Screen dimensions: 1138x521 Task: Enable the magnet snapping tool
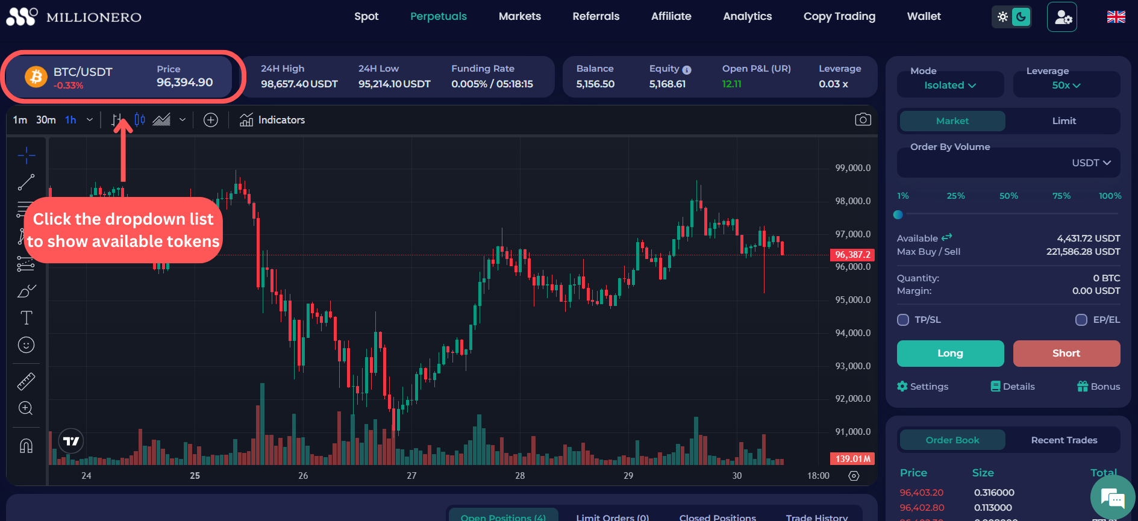coord(26,446)
